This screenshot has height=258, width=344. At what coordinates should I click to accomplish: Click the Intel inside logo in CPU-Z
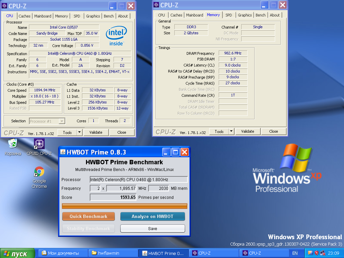click(x=116, y=36)
